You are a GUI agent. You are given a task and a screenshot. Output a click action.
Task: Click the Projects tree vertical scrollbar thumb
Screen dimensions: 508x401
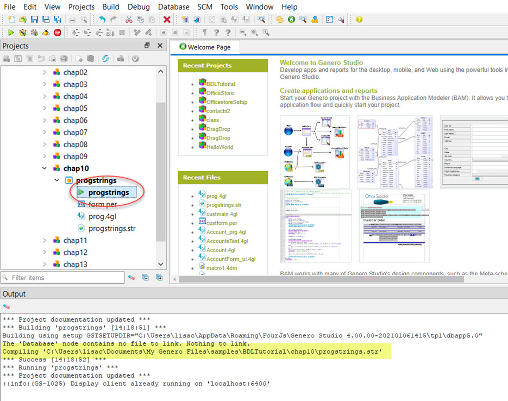(160, 172)
